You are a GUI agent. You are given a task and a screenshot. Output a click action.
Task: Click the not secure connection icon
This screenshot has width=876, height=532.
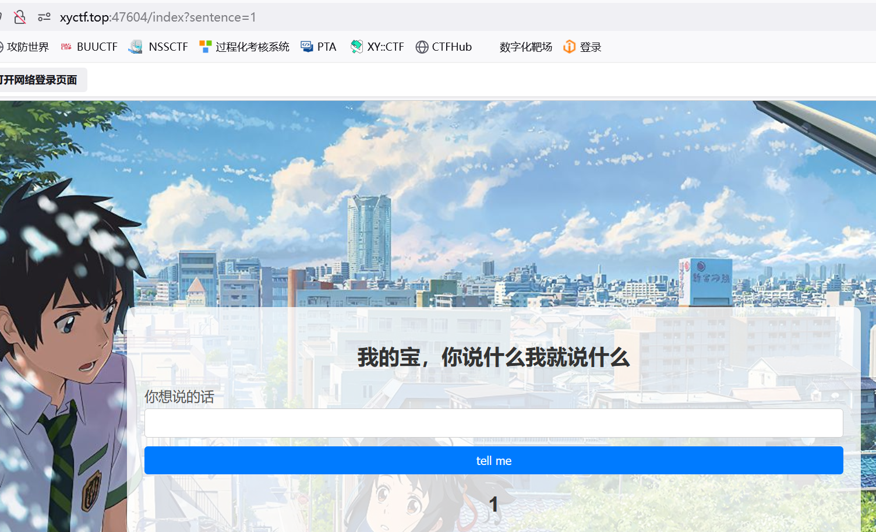(20, 17)
